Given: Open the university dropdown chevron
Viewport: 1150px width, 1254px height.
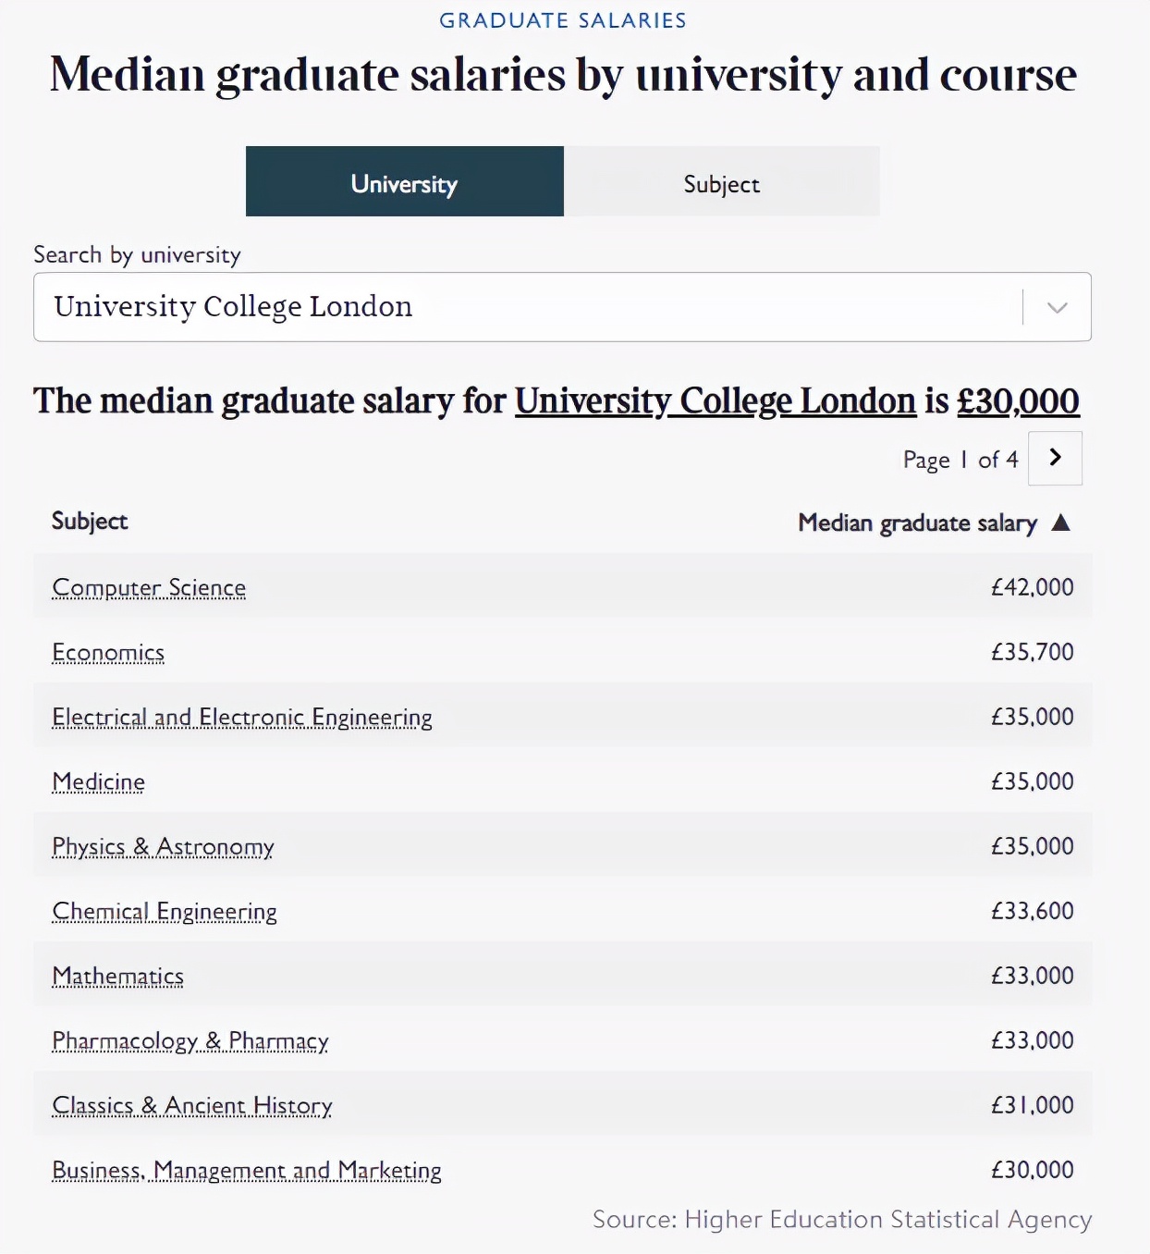Looking at the screenshot, I should pyautogui.click(x=1057, y=307).
